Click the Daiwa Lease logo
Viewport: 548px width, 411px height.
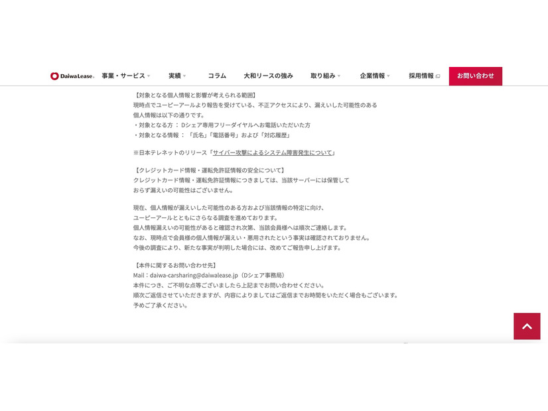coord(72,76)
